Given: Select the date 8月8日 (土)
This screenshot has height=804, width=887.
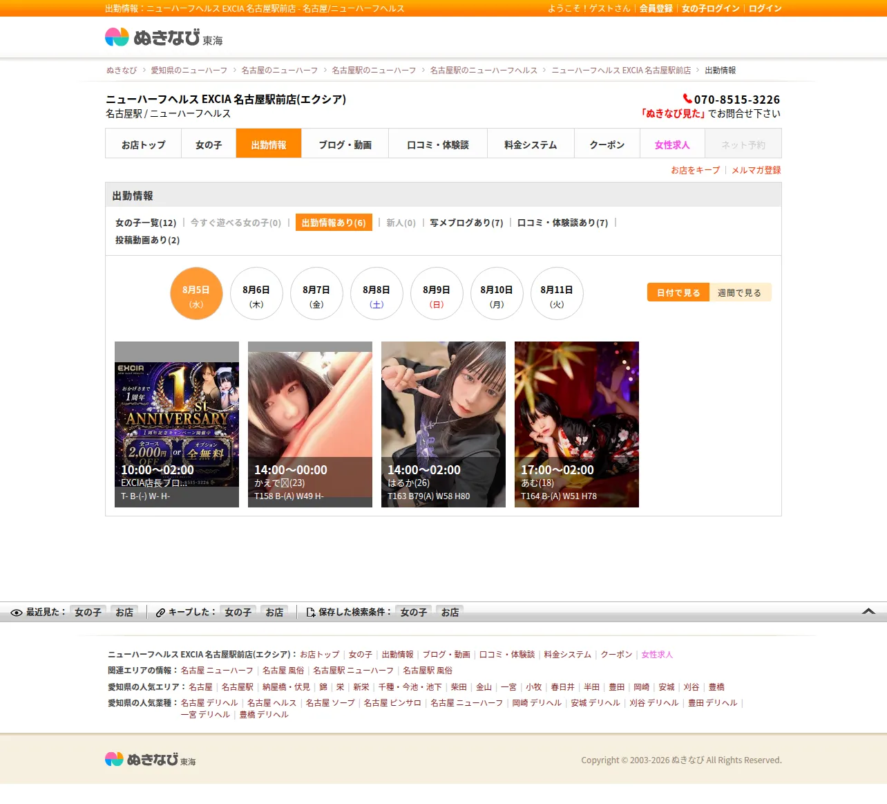Looking at the screenshot, I should pos(376,293).
